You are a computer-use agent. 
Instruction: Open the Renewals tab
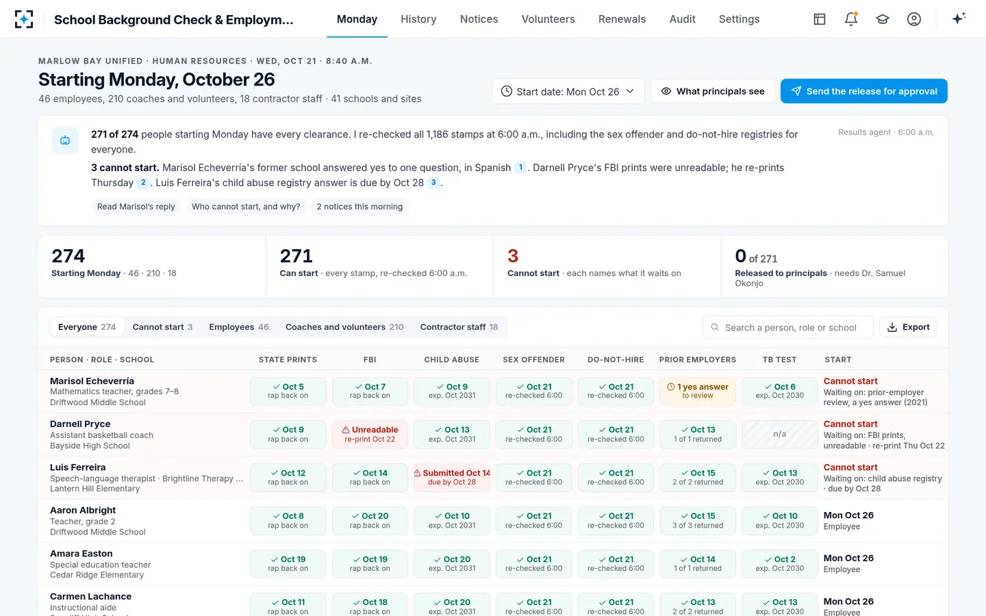pyautogui.click(x=622, y=19)
